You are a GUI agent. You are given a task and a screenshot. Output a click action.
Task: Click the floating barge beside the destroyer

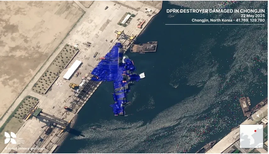[x=144, y=47]
